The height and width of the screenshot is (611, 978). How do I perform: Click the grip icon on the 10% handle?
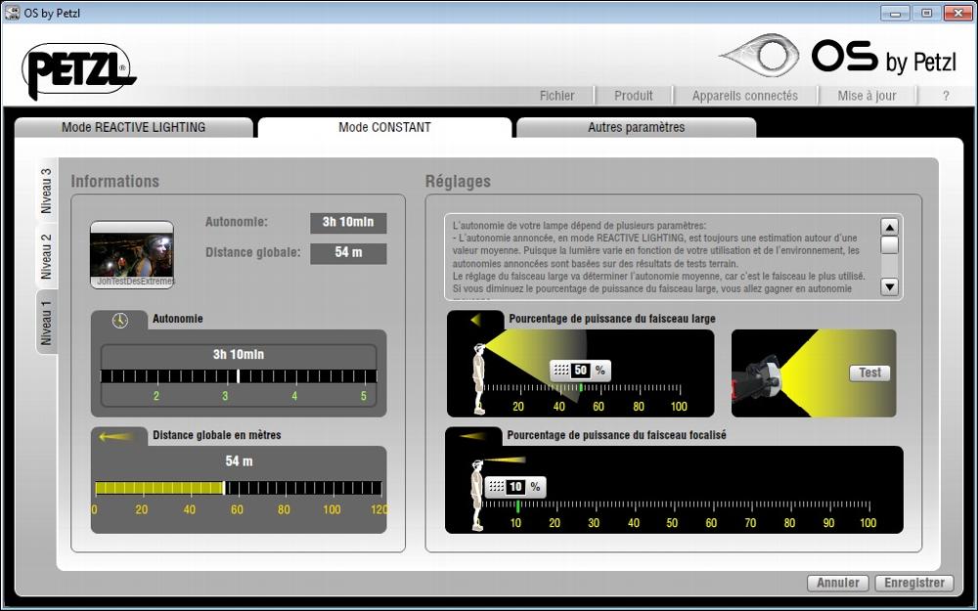(497, 487)
